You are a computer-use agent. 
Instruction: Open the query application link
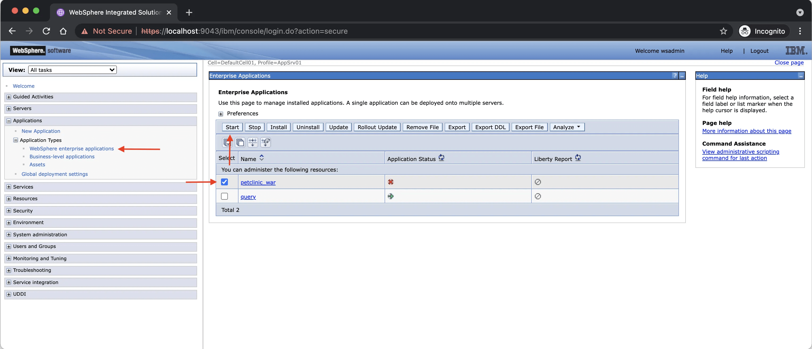[x=248, y=197]
